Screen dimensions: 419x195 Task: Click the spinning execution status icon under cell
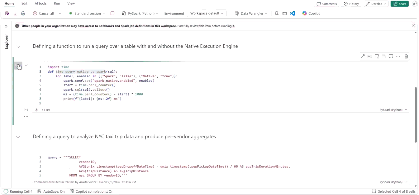point(37,110)
